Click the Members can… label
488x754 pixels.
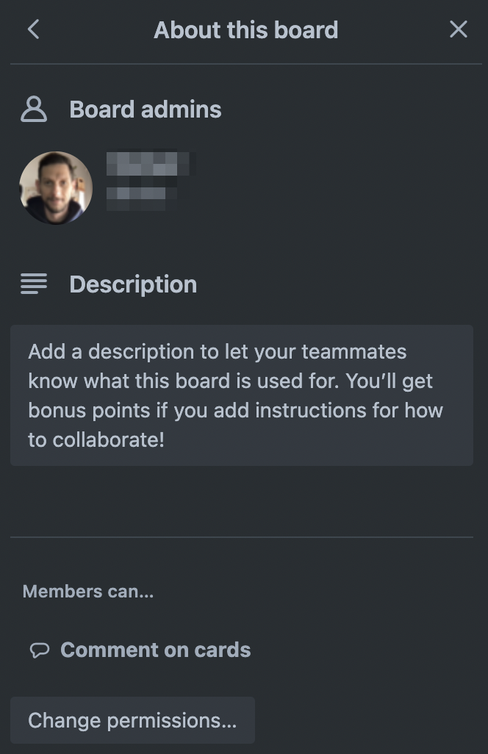tap(88, 592)
